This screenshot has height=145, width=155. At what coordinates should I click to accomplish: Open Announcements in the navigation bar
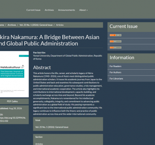[x=67, y=10]
